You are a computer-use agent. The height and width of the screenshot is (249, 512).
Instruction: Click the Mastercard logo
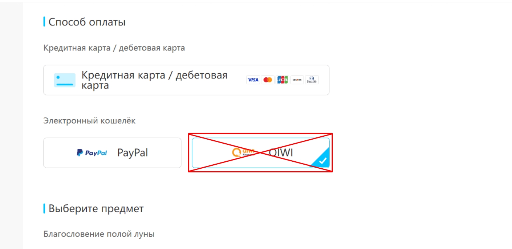click(268, 80)
